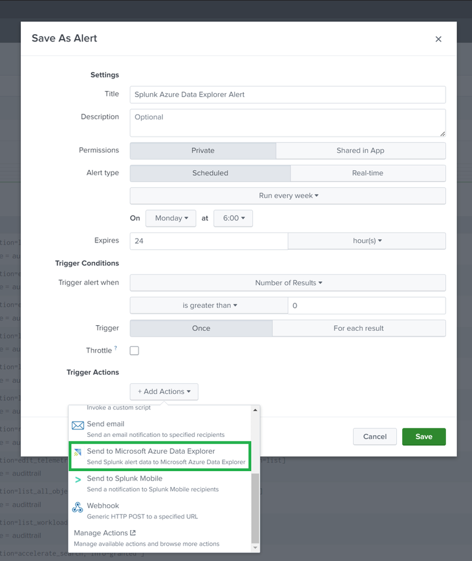
Task: Open the 6:00 time dropdown
Action: coord(233,218)
